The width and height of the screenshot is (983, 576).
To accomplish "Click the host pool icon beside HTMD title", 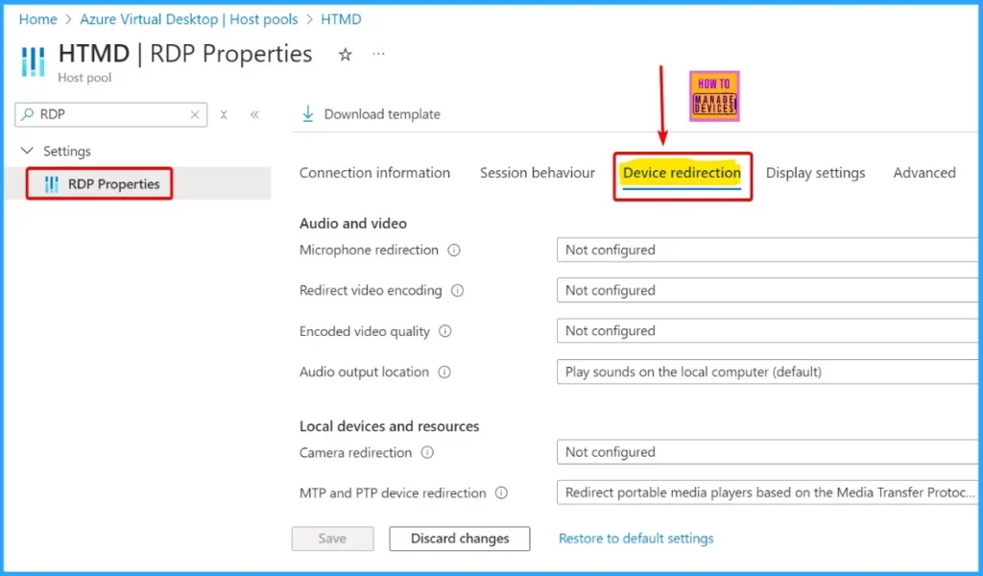I will 34,62.
